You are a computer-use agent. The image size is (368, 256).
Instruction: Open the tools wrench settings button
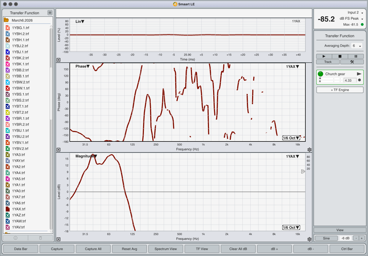[x=352, y=62]
